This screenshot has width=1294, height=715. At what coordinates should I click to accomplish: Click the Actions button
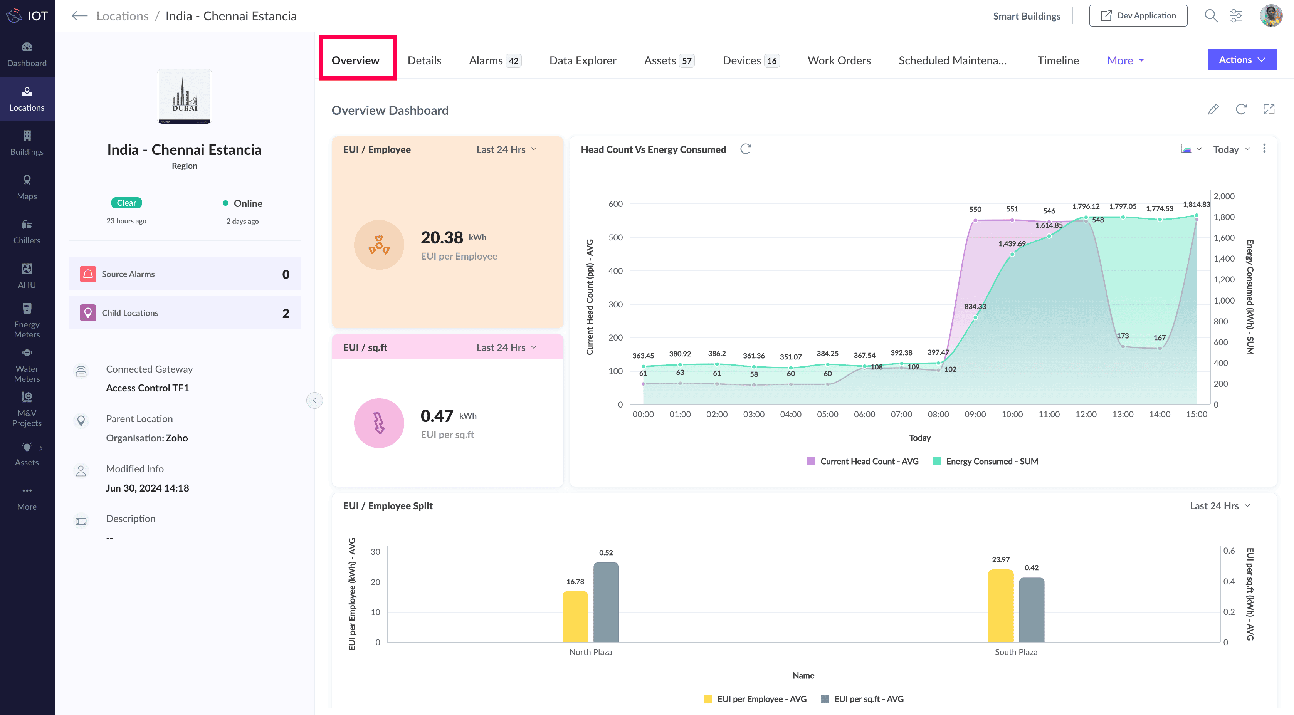[1242, 60]
